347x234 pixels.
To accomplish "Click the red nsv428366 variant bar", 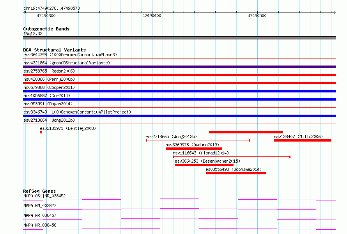I will click(x=179, y=83).
